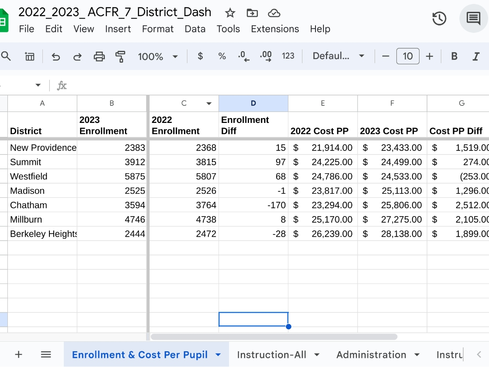The image size is (489, 367).
Task: Select column F header
Action: click(x=392, y=103)
